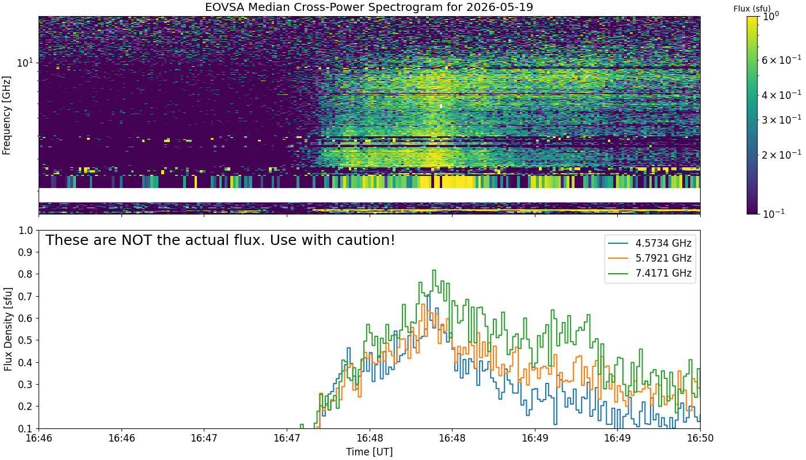Click the Flux Density [sfu] axis label

click(7, 329)
